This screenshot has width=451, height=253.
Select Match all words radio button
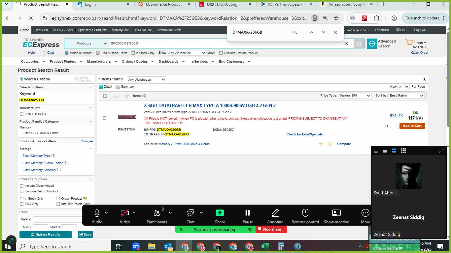coord(67,53)
